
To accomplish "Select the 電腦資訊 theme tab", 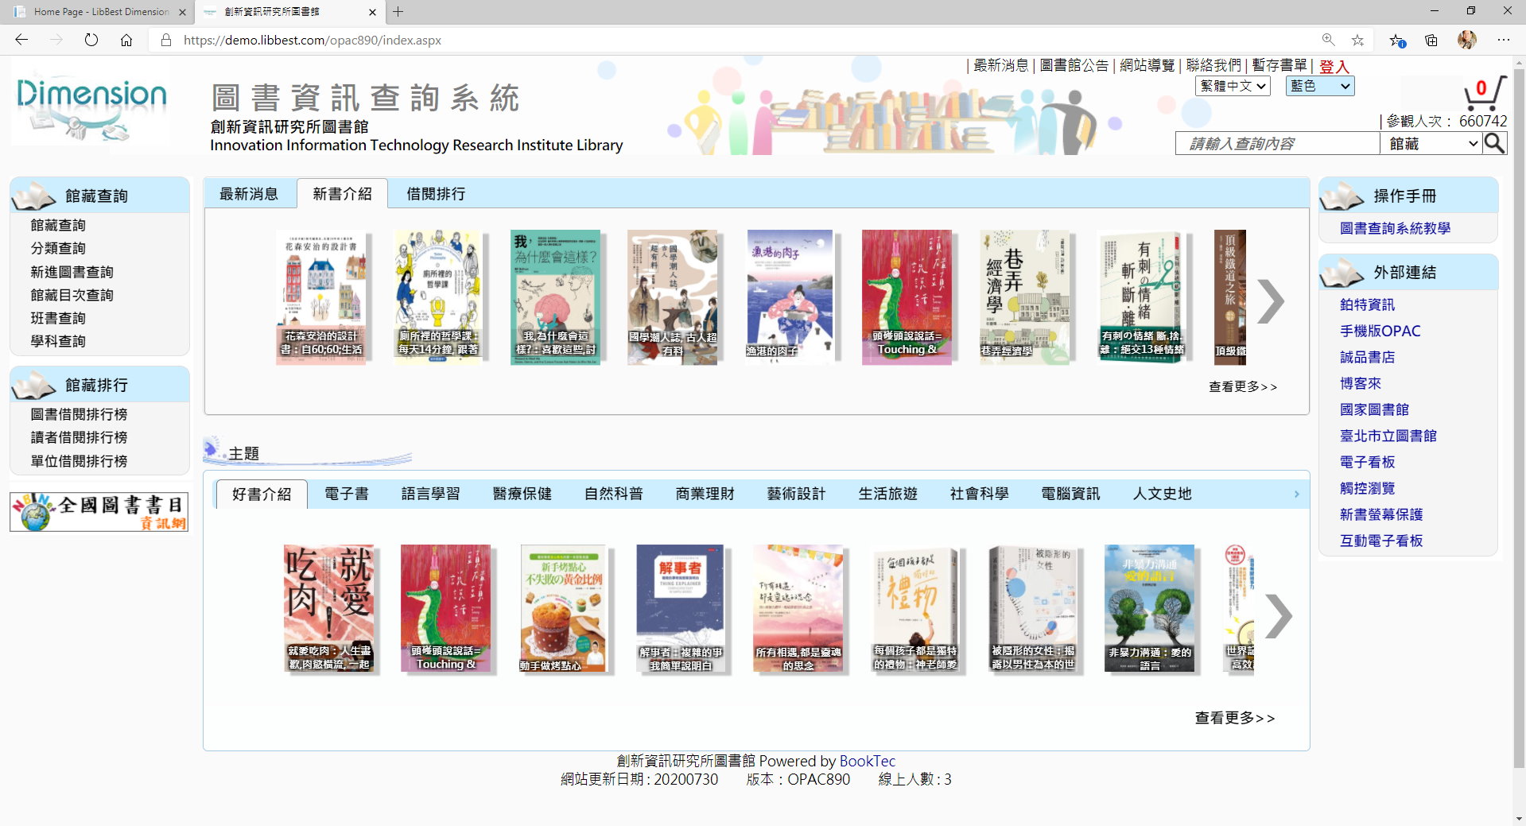I will pos(1070,494).
